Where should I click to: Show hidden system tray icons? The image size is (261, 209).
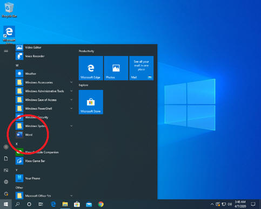coord(212,204)
